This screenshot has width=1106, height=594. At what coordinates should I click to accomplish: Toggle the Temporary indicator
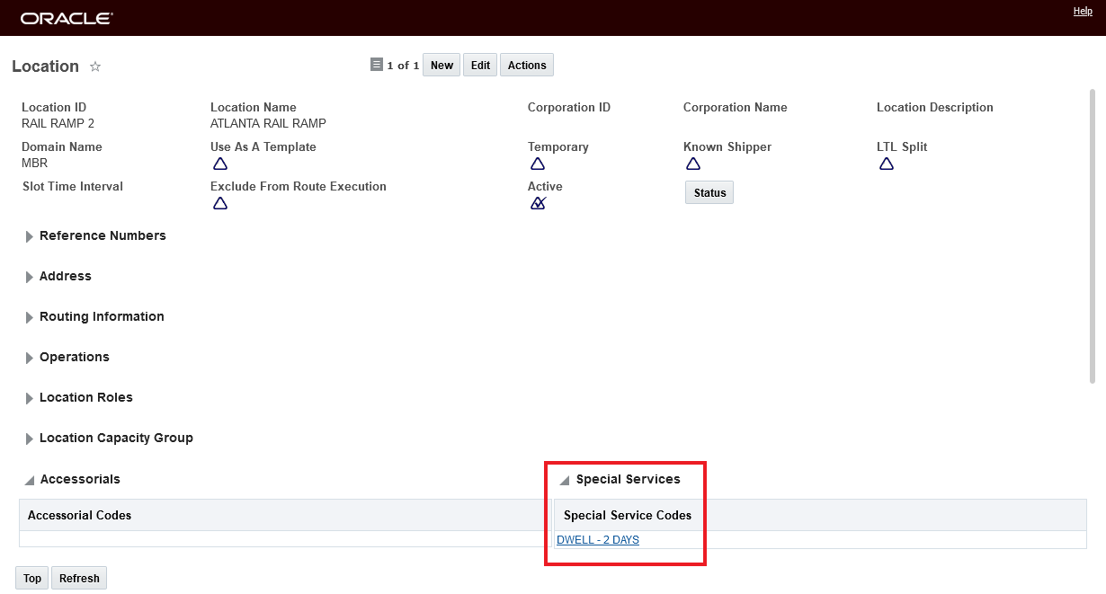click(x=538, y=164)
